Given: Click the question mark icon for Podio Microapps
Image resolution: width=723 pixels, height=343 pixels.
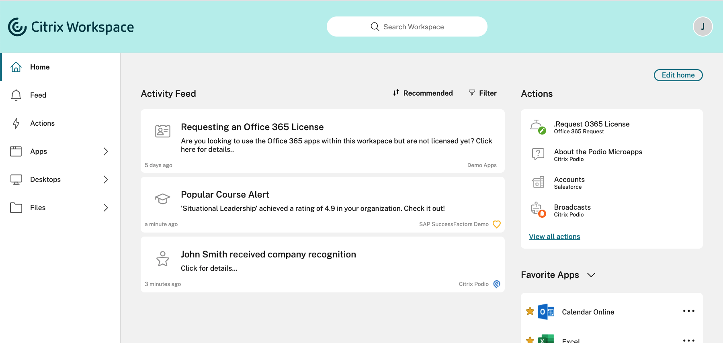Looking at the screenshot, I should [x=538, y=154].
